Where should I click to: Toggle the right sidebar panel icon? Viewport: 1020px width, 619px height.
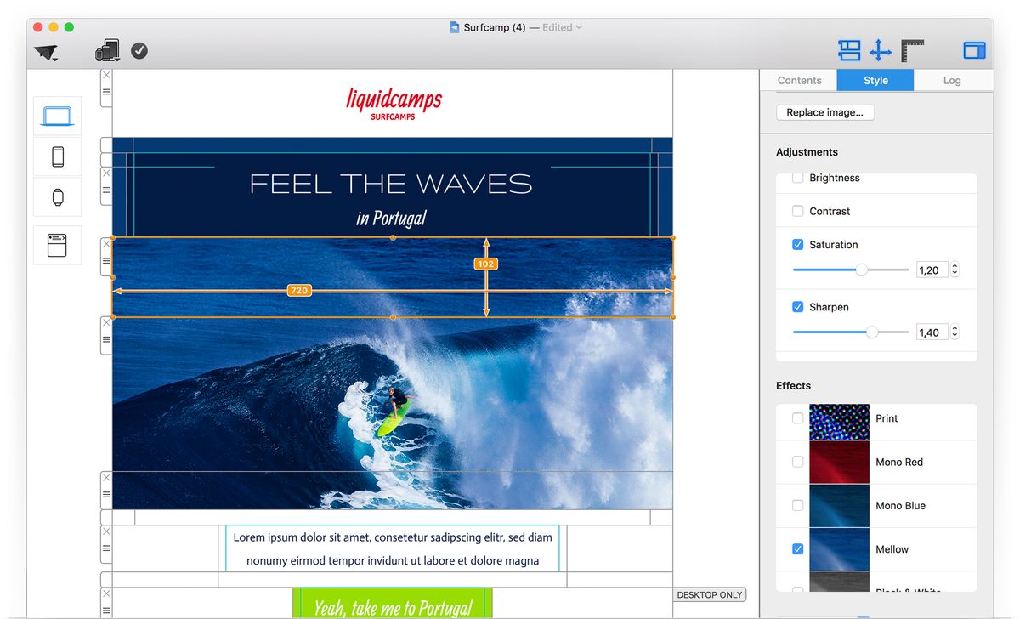(x=974, y=48)
